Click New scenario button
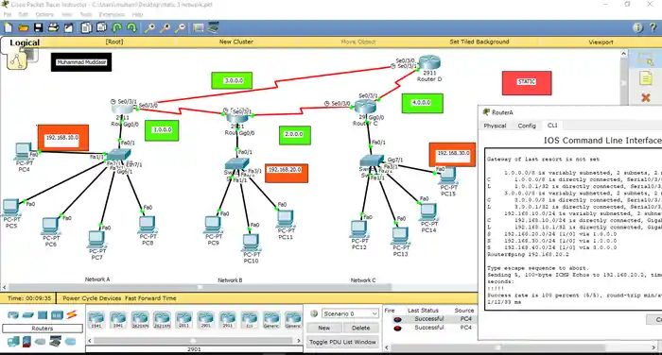Viewport: 662px width, 355px height. [323, 328]
